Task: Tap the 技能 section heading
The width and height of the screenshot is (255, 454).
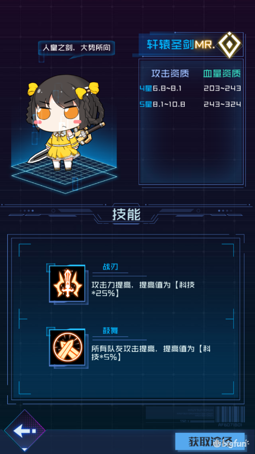Action: [x=127, y=215]
